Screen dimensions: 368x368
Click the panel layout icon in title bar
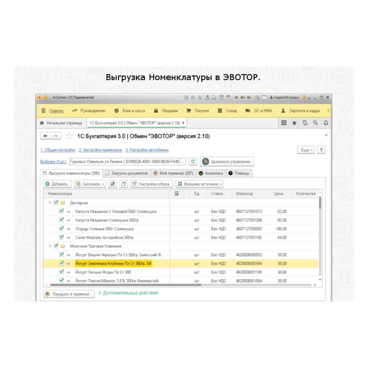[264, 98]
